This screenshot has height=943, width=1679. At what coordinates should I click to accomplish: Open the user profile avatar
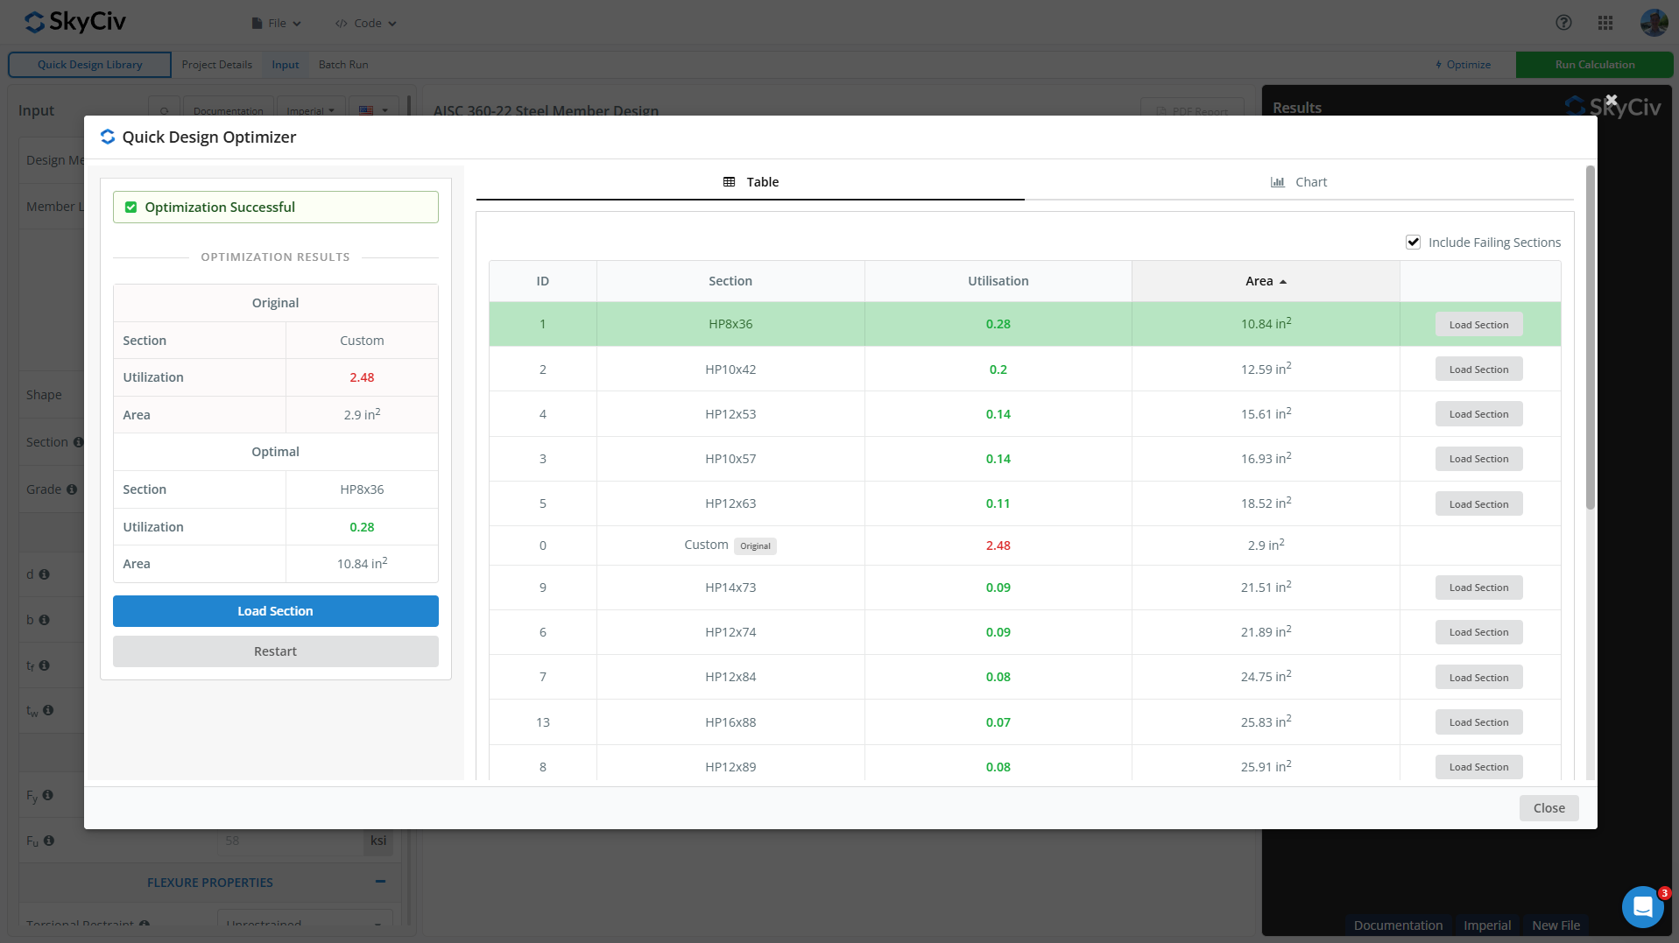tap(1654, 23)
